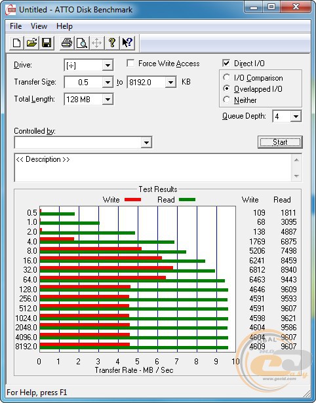The height and width of the screenshot is (403, 316).
Task: Open a file with the folder icon
Action: pyautogui.click(x=31, y=43)
